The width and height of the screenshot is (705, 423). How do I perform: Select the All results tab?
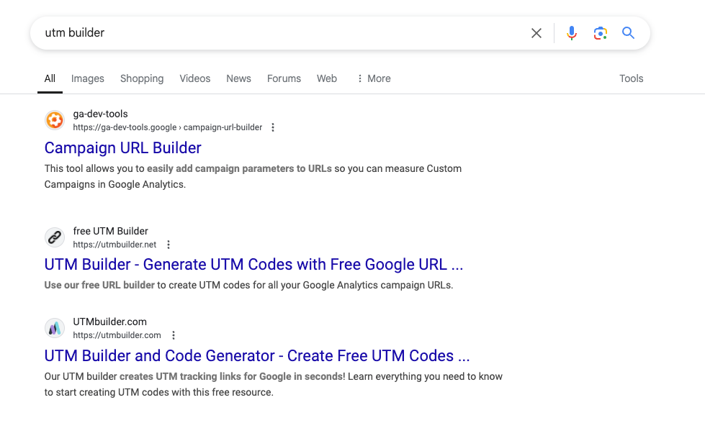point(50,78)
